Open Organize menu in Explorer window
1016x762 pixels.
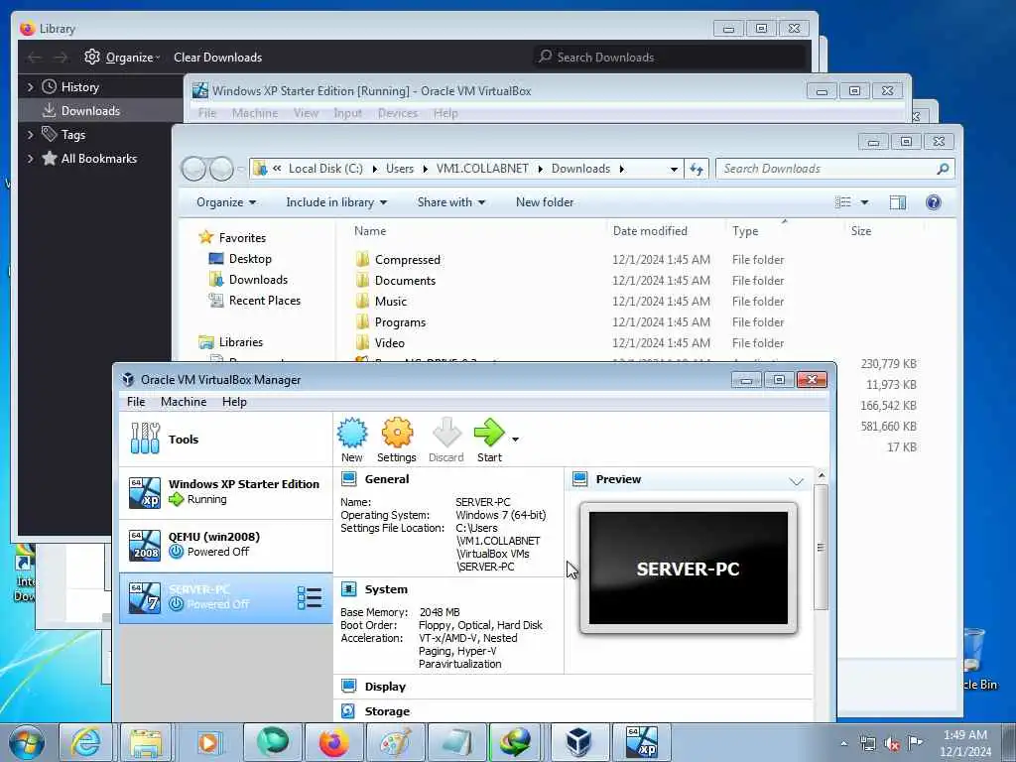[x=226, y=202]
